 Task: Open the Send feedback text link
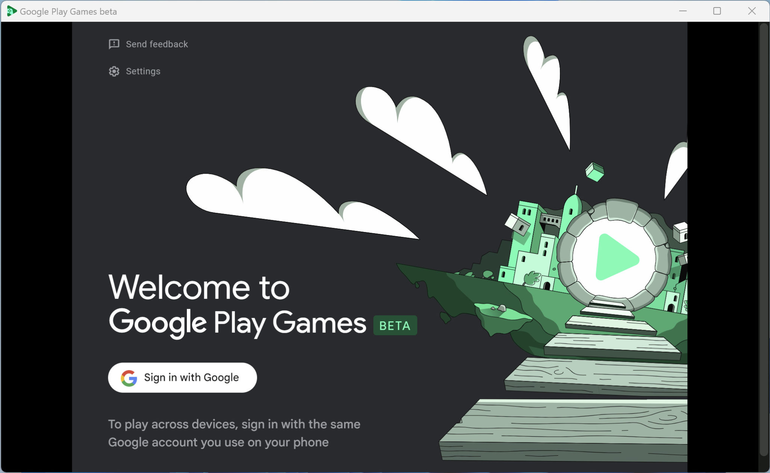pos(157,44)
